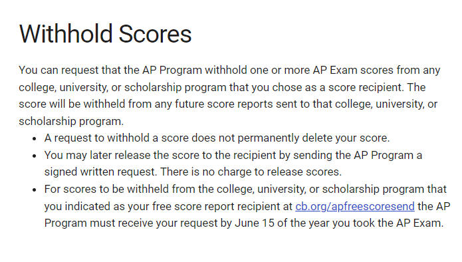Screen dimensions: 462x262
Task: Click bullet marker before "For scores to be withheld"
Action: pos(35,190)
